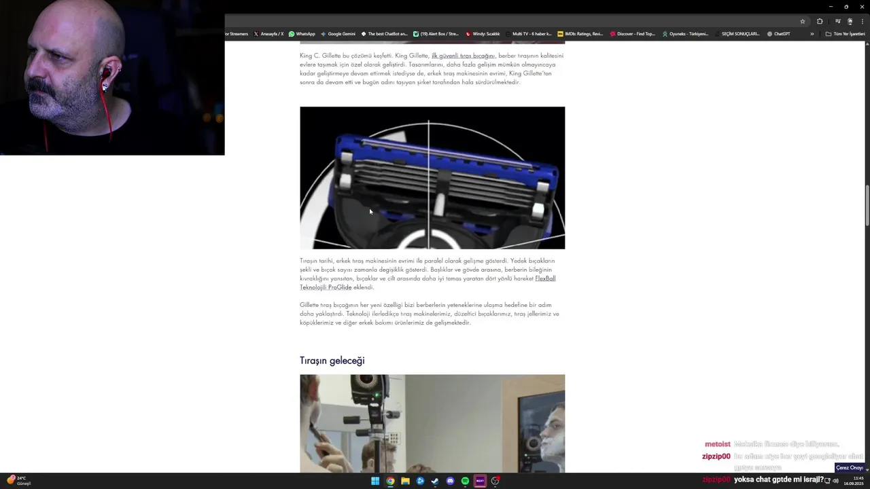This screenshot has width=870, height=489.
Task: Open Discord from the taskbar
Action: click(x=450, y=481)
